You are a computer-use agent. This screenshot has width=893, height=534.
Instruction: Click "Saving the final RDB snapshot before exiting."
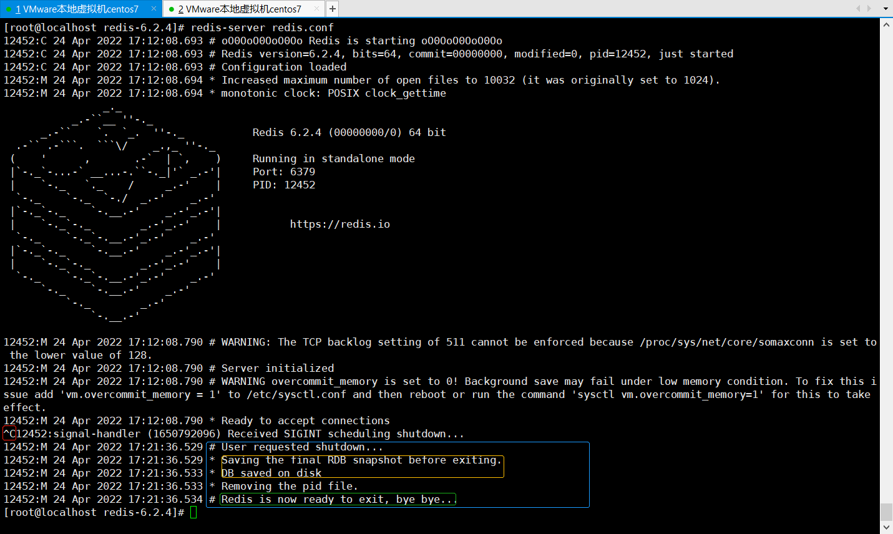coord(362,460)
